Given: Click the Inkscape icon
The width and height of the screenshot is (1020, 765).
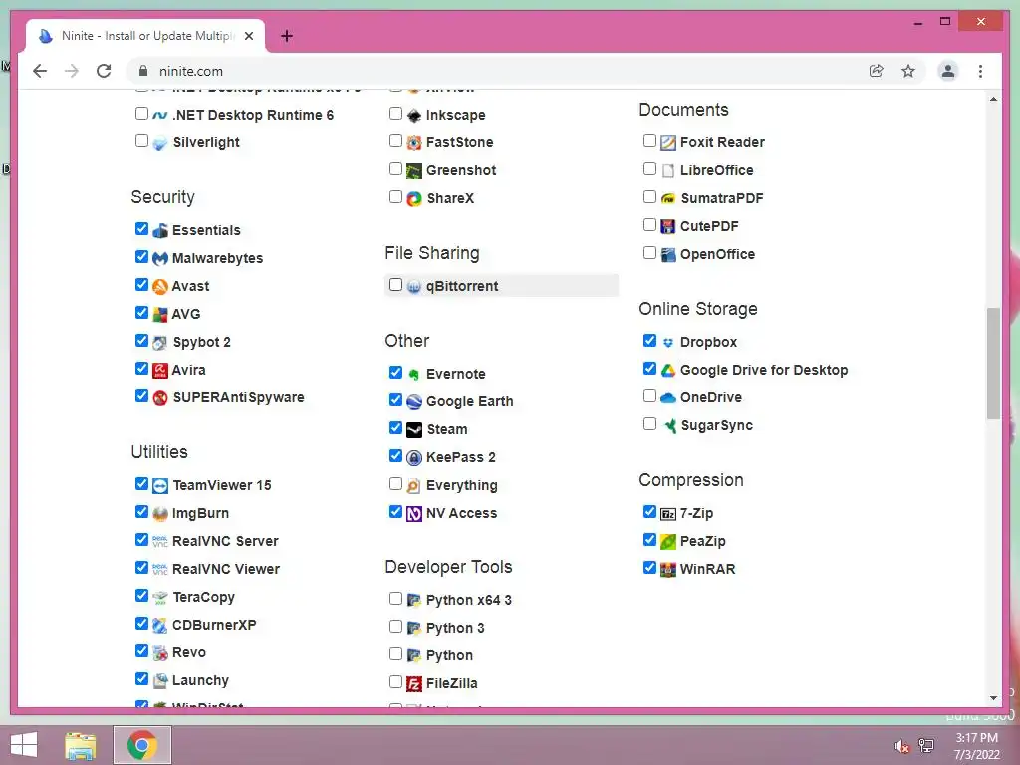Looking at the screenshot, I should [x=414, y=116].
